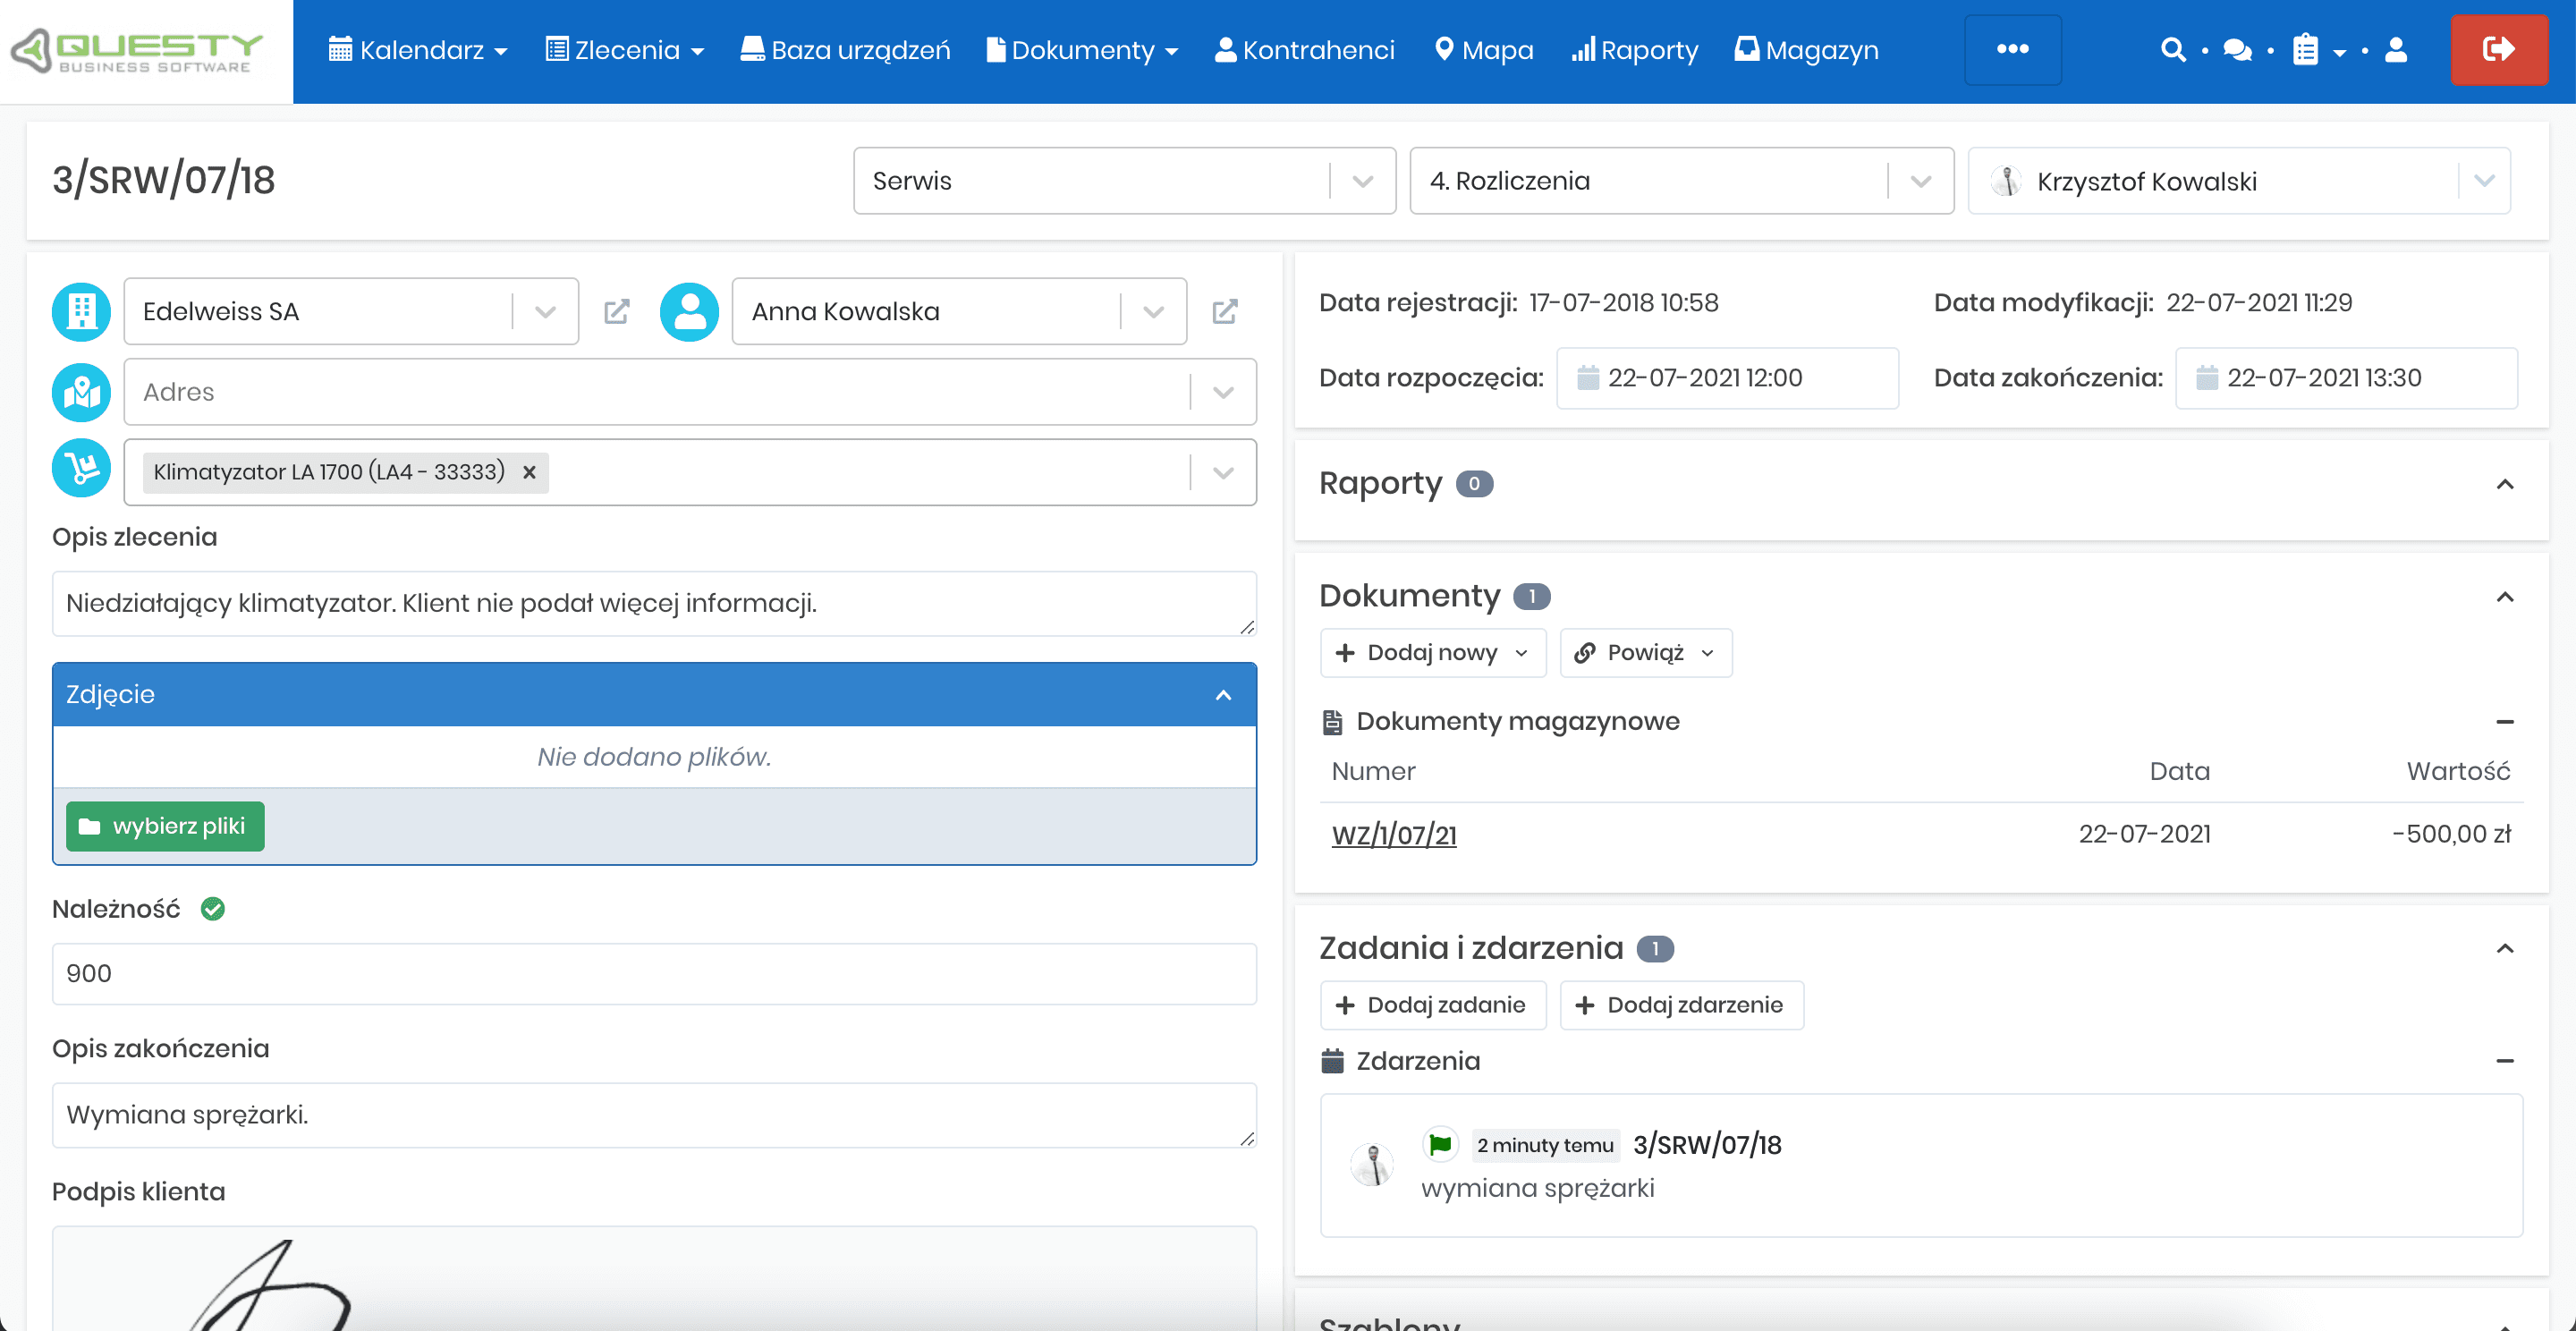Open the user profile icon in header
This screenshot has width=2576, height=1331.
pos(2396,50)
